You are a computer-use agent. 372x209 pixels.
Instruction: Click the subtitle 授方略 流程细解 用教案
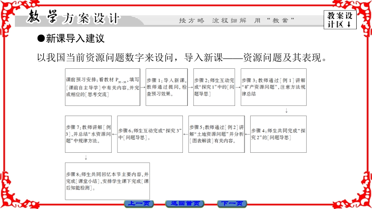click(237, 21)
